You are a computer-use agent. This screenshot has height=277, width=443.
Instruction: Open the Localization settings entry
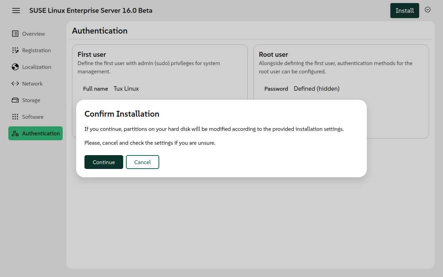click(x=36, y=67)
